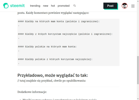
Task: Click the 'Dodatkowe informacje:' text
Action: click(32, 92)
